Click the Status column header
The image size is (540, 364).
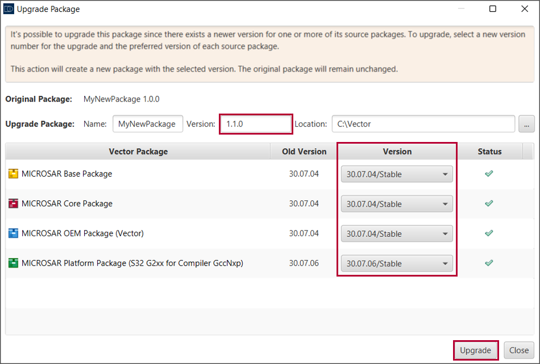pyautogui.click(x=489, y=152)
